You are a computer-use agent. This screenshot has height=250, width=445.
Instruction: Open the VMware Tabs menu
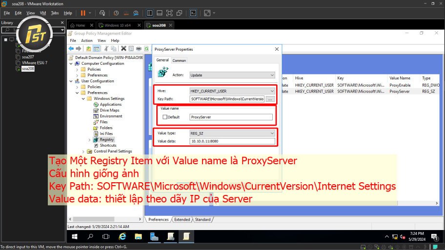point(55,13)
